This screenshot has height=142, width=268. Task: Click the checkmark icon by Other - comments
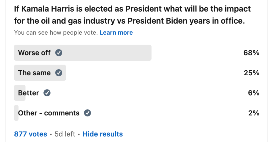pyautogui.click(x=87, y=113)
